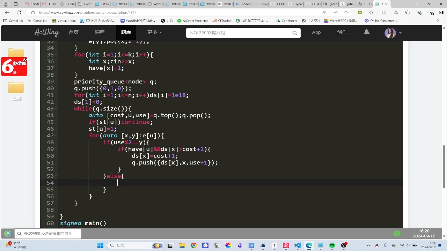Click the AcWing logo
Viewport: 447px width, 251px height.
[47, 32]
